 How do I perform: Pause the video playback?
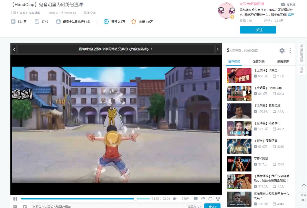pyautogui.click(x=15, y=199)
